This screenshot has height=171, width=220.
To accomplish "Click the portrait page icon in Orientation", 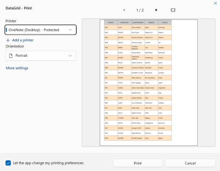I will (x=11, y=56).
